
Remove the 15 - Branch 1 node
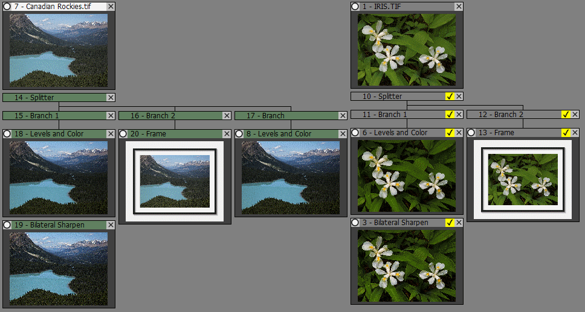111,115
